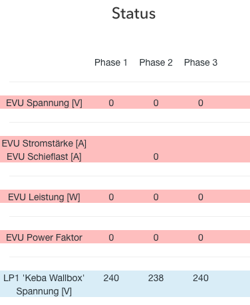Click the EVU Spannung [V] row label
250x305 pixels.
[x=44, y=103]
